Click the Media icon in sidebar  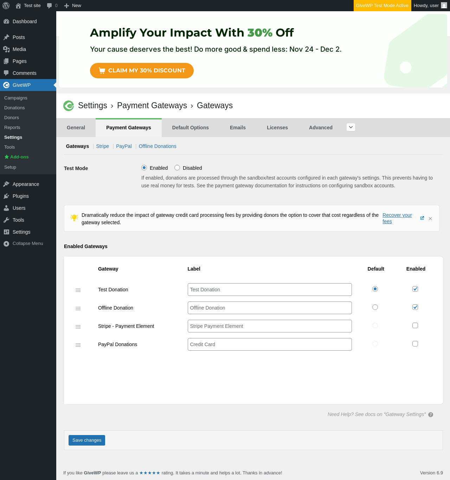tap(6, 49)
